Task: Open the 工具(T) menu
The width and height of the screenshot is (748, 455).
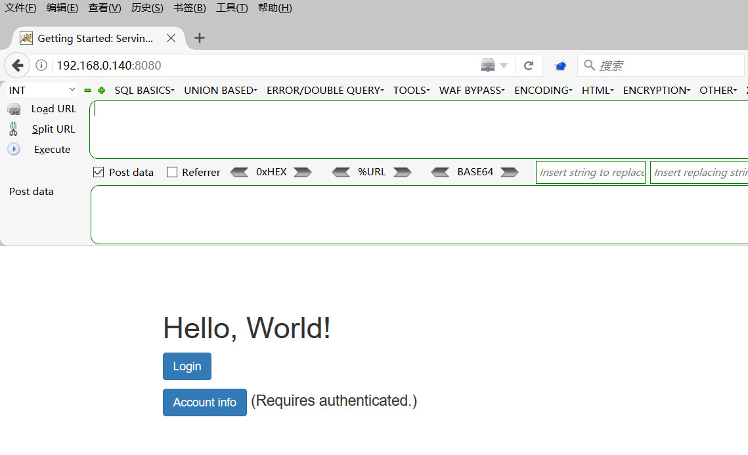Action: [x=232, y=8]
